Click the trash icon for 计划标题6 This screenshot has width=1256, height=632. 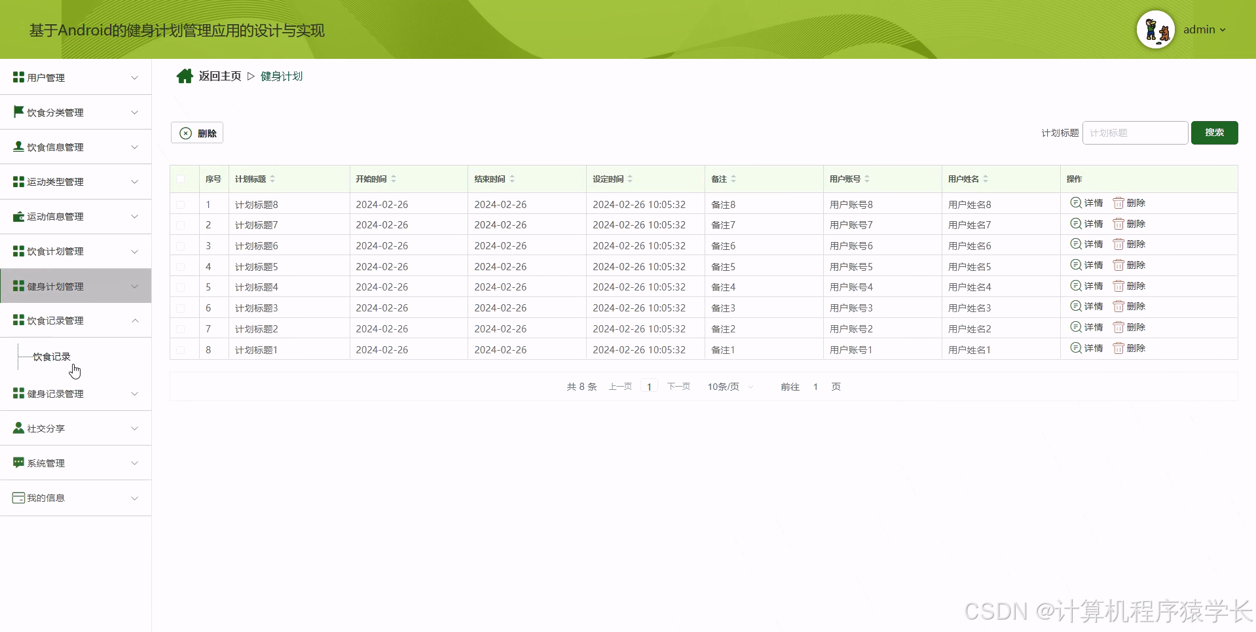coord(1118,244)
